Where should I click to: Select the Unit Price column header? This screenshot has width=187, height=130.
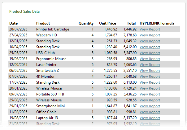point(107,23)
